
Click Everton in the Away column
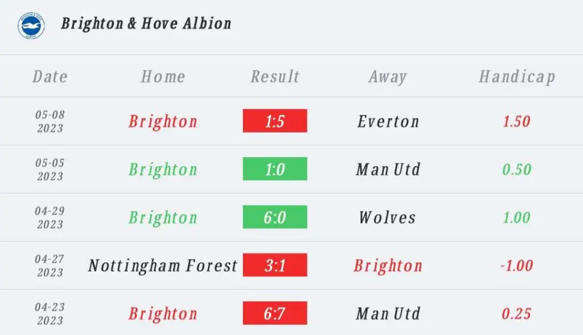(388, 121)
